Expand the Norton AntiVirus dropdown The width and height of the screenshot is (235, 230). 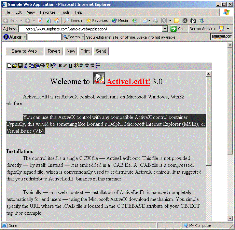(x=227, y=29)
